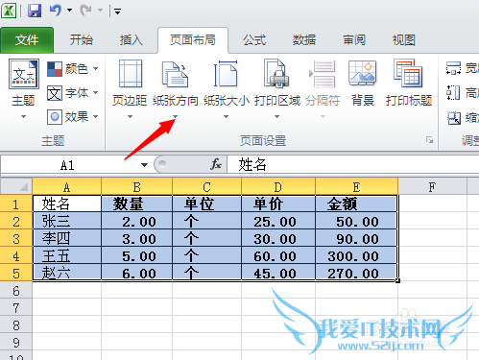Click the Redo icon
Screen dimensions: 479x360
coord(85,11)
